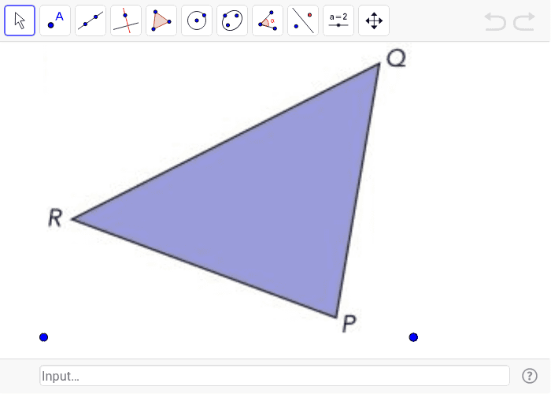Select the Polygon tool

(x=161, y=20)
